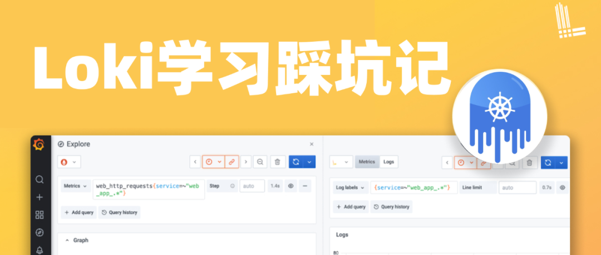601x255 pixels.
Task: Zoom out time range in right pane
Action: 512,163
